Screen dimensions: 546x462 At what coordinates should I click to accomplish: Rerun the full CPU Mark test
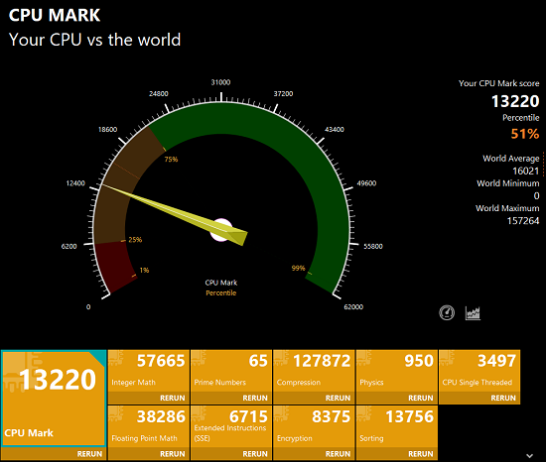(x=89, y=454)
